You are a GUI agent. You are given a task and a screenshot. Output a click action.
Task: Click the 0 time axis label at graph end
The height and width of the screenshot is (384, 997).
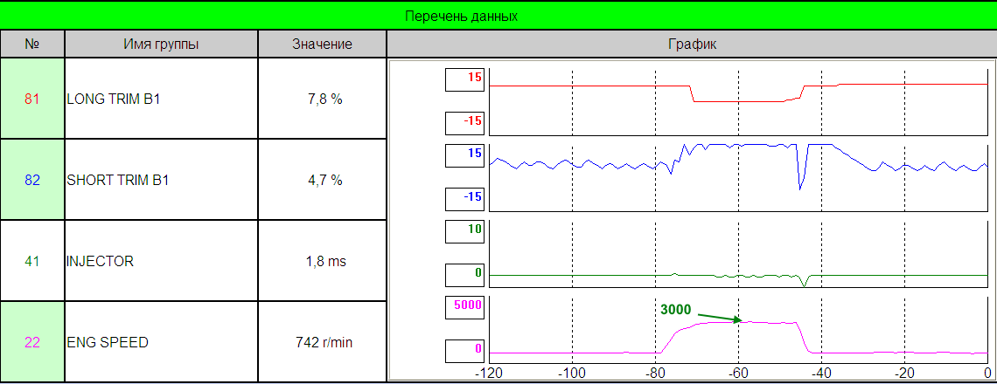click(x=987, y=374)
